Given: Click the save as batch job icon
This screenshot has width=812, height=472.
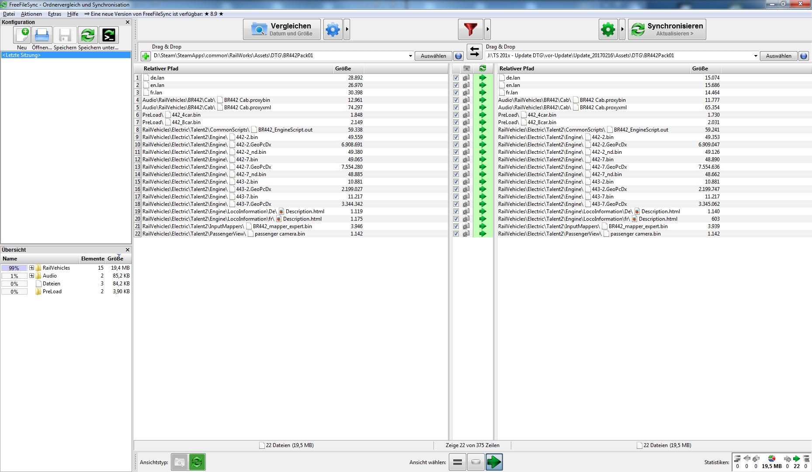Looking at the screenshot, I should click(x=109, y=35).
